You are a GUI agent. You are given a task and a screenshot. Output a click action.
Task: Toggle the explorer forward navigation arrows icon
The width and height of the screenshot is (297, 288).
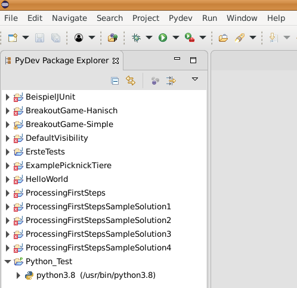click(171, 80)
